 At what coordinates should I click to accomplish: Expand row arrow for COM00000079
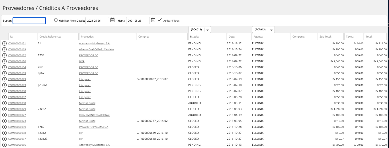point(4,109)
